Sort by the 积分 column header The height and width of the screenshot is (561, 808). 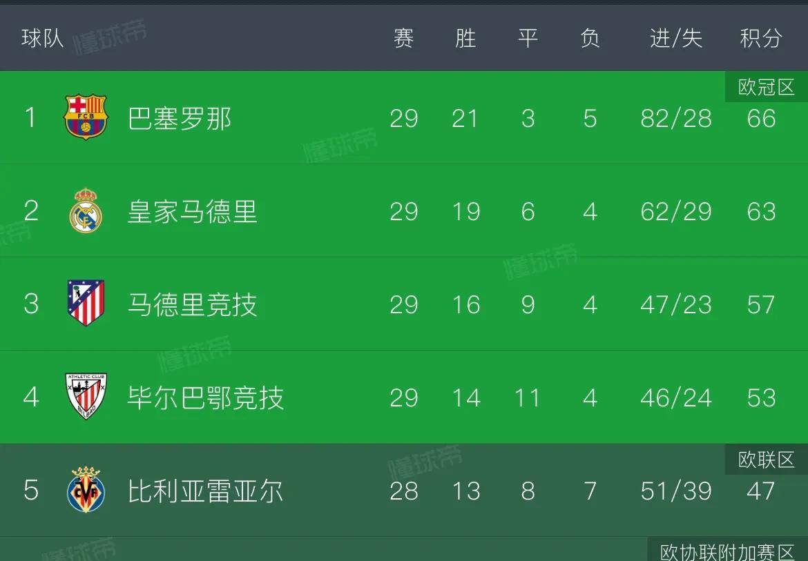761,38
